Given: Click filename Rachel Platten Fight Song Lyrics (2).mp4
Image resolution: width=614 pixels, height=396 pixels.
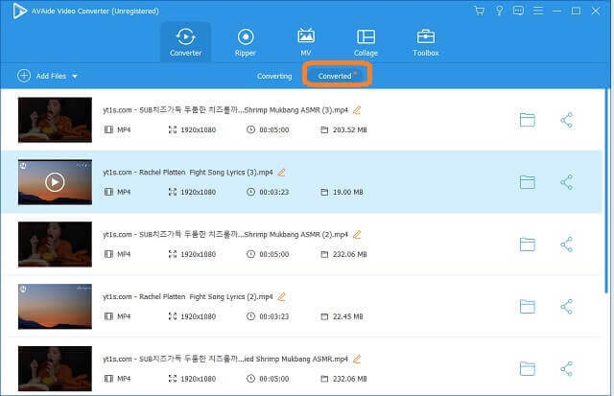Looking at the screenshot, I should pos(188,296).
